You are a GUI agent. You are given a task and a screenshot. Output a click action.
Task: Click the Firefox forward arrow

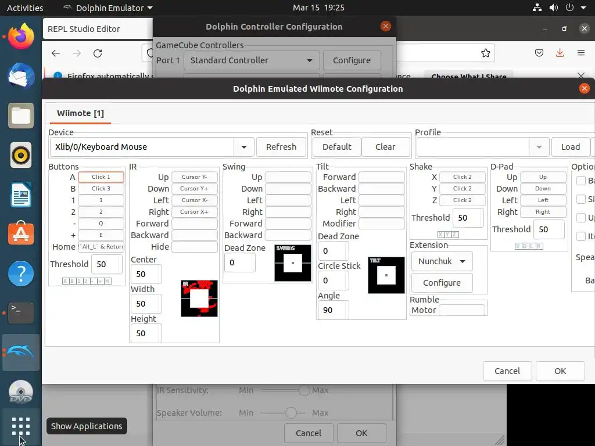[77, 53]
